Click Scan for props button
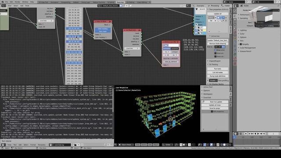 pyautogui.click(x=215, y=108)
